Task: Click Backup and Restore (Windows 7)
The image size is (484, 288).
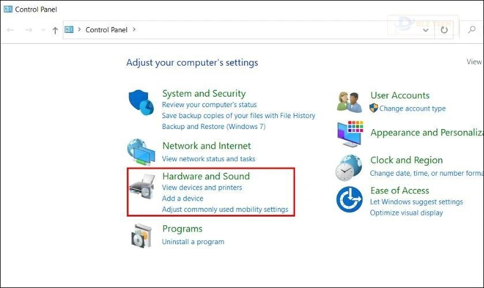Action: [x=213, y=126]
